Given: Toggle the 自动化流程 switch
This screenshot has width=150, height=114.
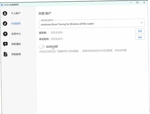Looking at the screenshot, I should point(42,47).
